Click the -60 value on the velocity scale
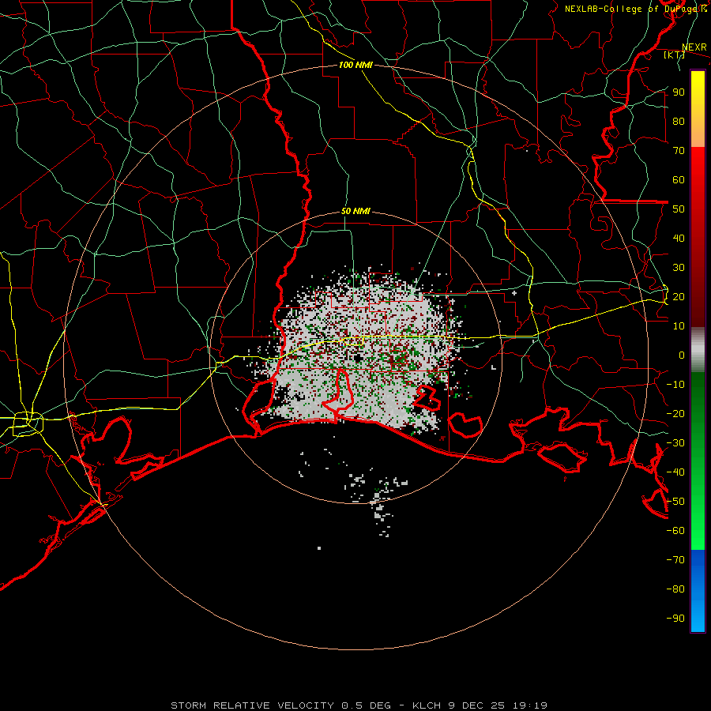Screen dimensions: 711x711 675,531
